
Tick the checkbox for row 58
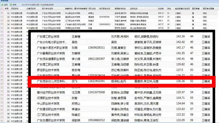[x=2, y=114]
